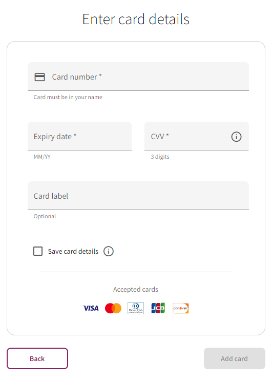The height and width of the screenshot is (379, 272).
Task: Click the JCB card logo
Action: pyautogui.click(x=158, y=308)
